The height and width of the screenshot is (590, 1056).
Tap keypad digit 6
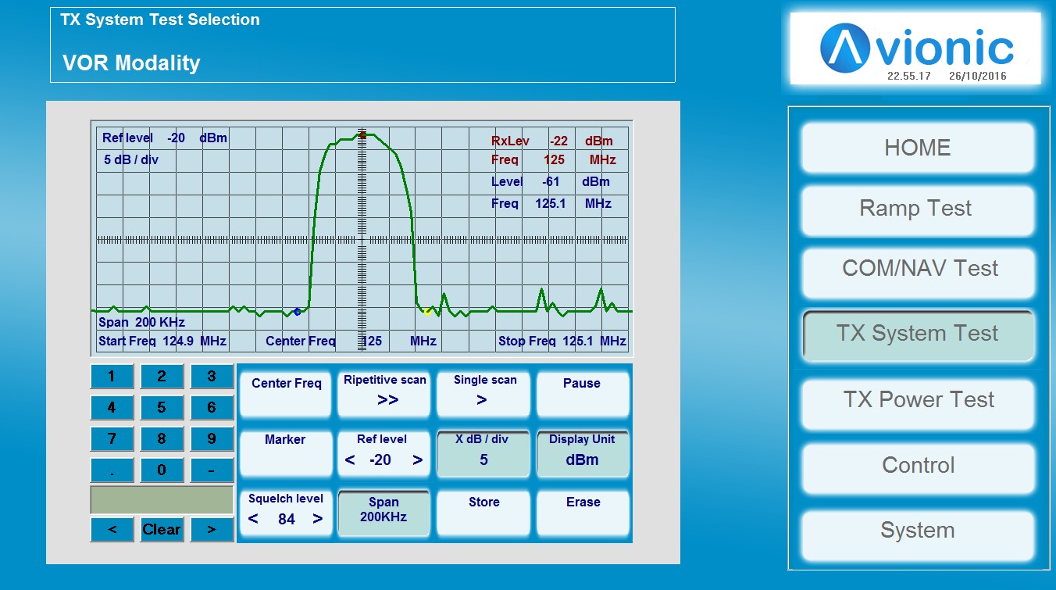pos(212,408)
